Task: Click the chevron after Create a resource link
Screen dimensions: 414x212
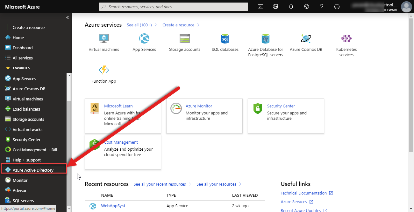Action: tap(198, 25)
